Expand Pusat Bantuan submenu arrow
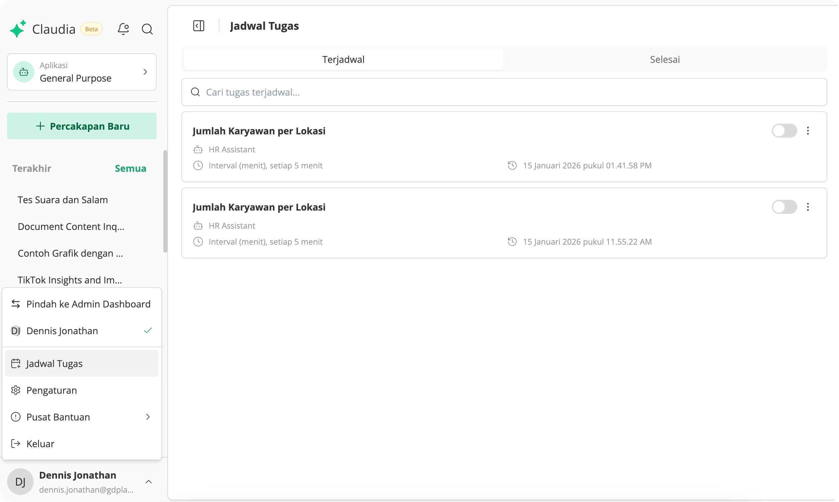Viewport: 839px width, 502px height. pyautogui.click(x=148, y=417)
